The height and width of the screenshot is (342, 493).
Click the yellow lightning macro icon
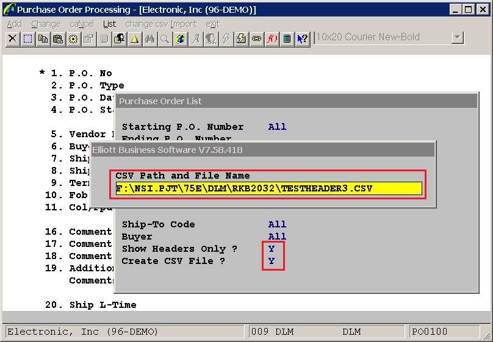click(x=241, y=38)
